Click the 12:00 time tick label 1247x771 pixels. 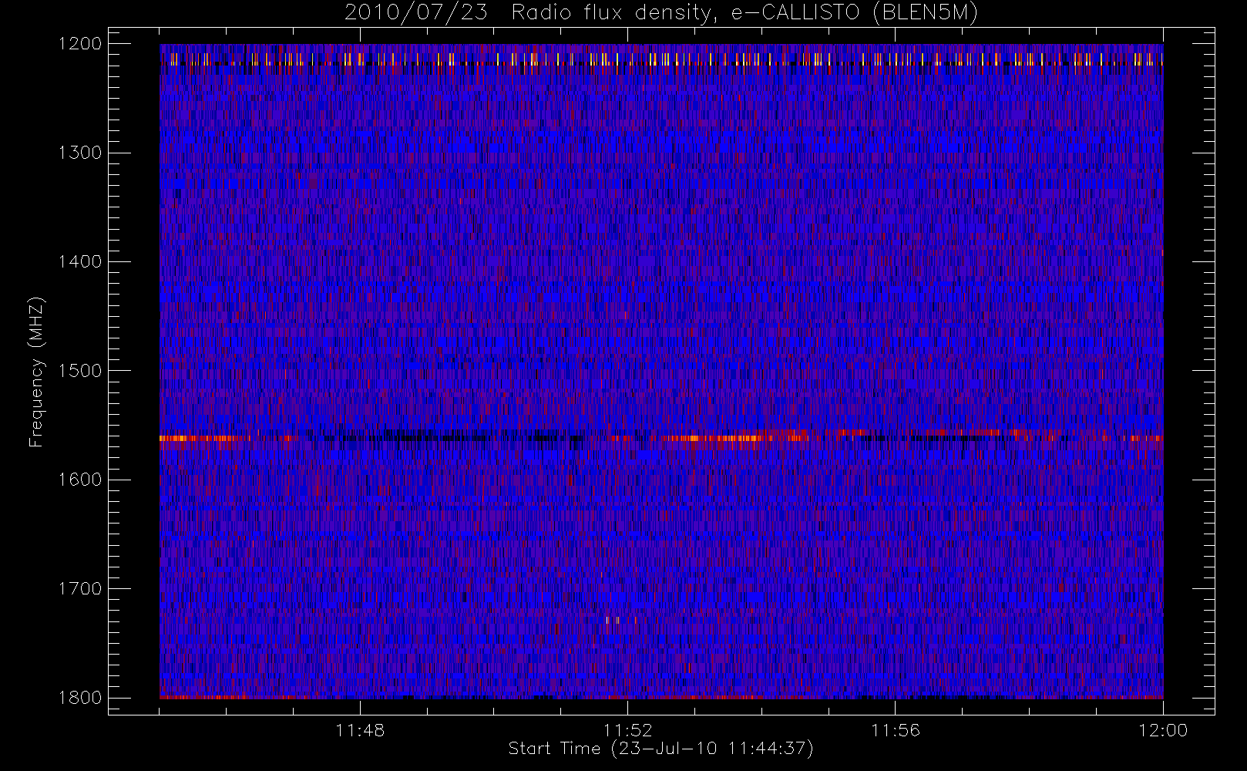point(1163,730)
